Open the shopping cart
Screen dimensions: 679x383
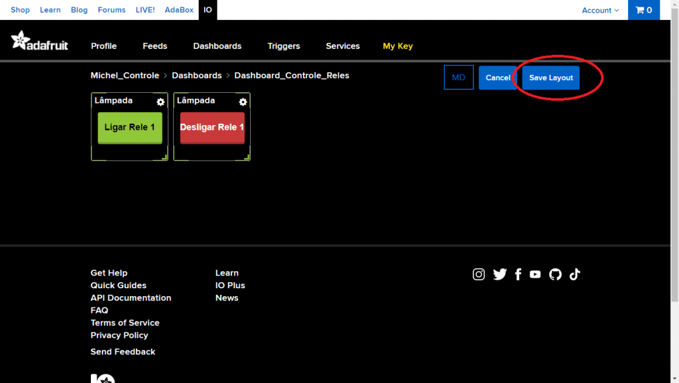coord(643,10)
